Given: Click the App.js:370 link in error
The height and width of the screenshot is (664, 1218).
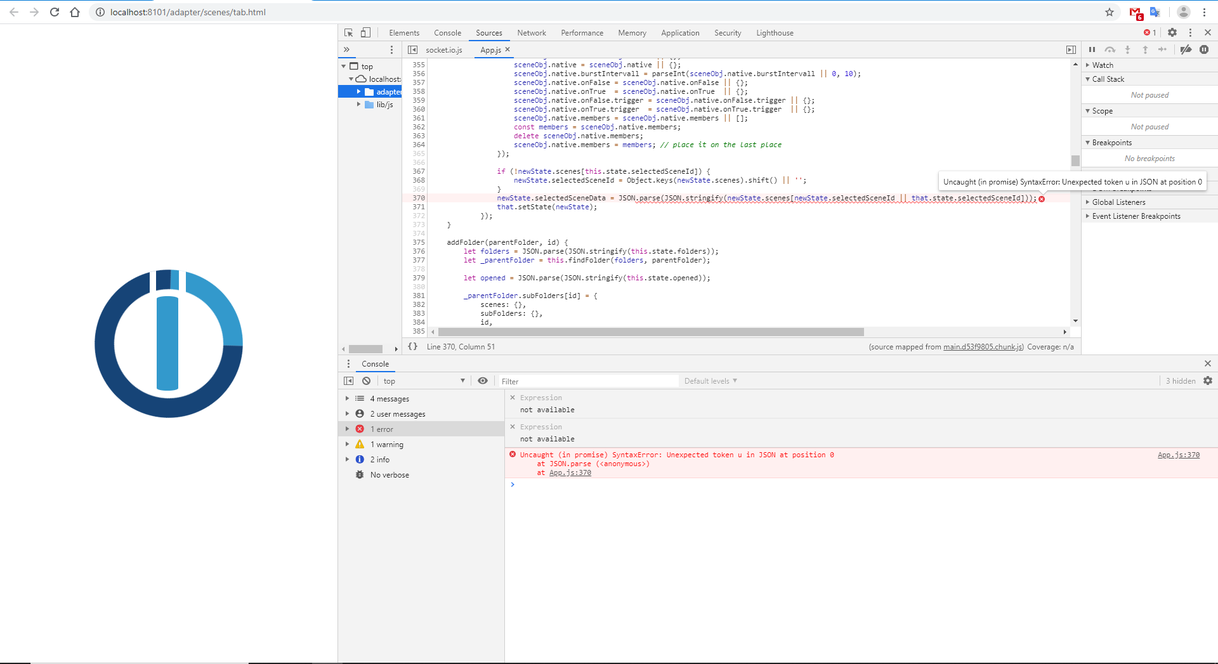Looking at the screenshot, I should pyautogui.click(x=1178, y=455).
